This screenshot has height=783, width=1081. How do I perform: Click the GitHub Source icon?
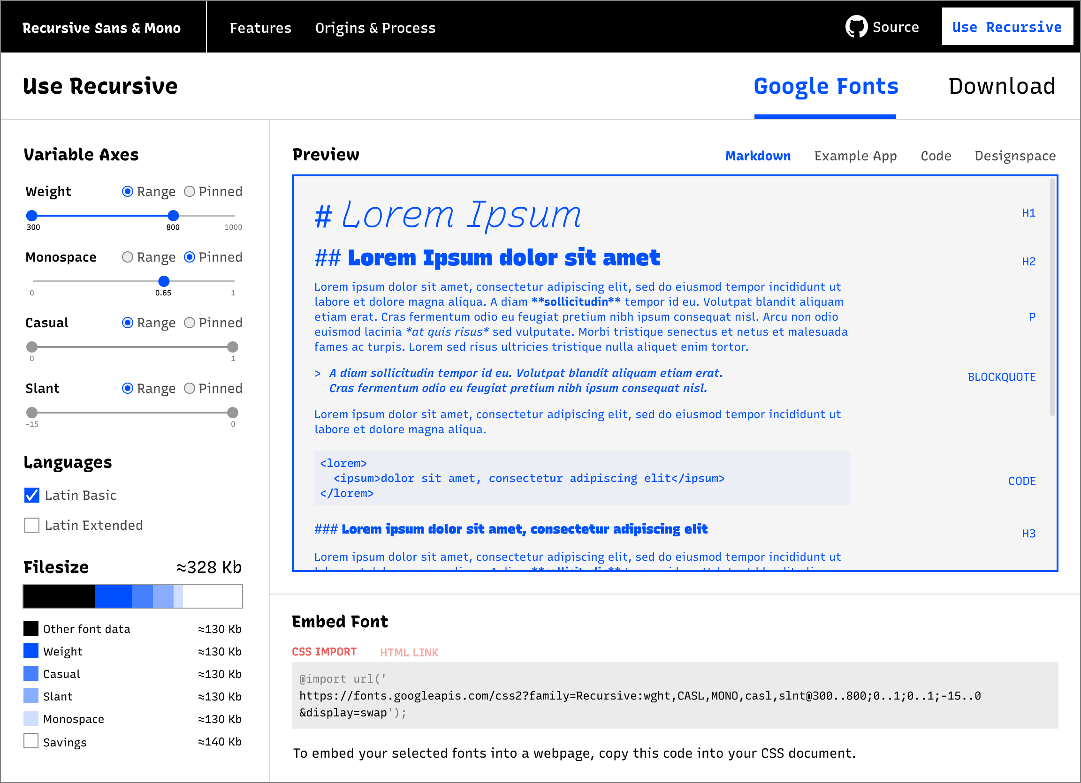pyautogui.click(x=856, y=27)
